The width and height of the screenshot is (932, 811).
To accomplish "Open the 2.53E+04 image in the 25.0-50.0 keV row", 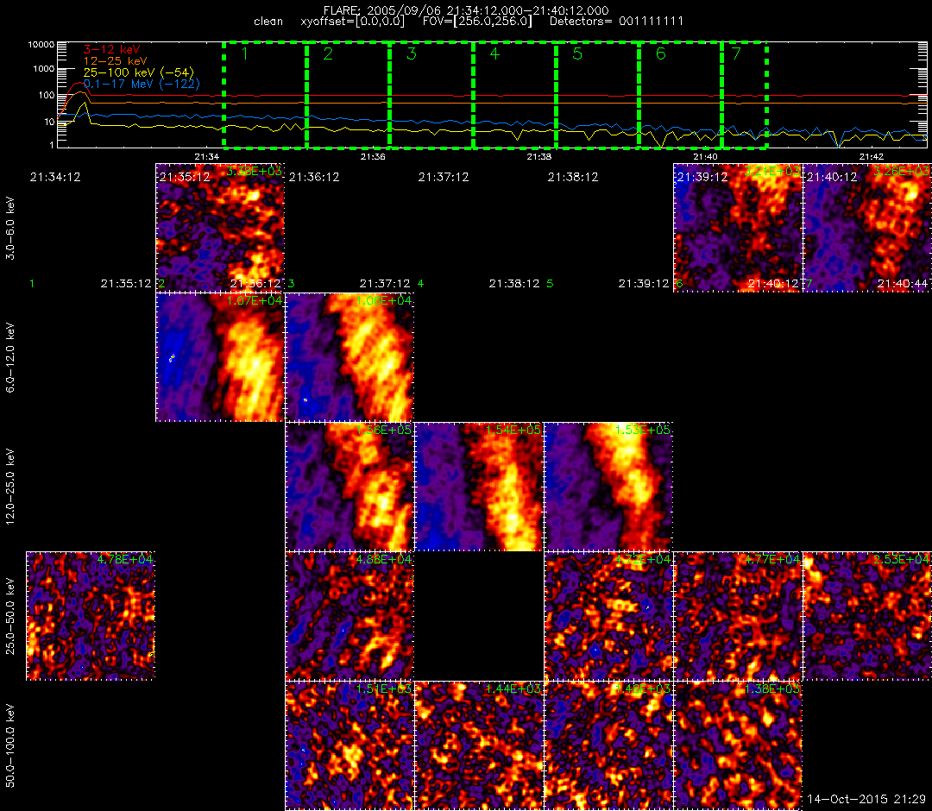I will 867,616.
